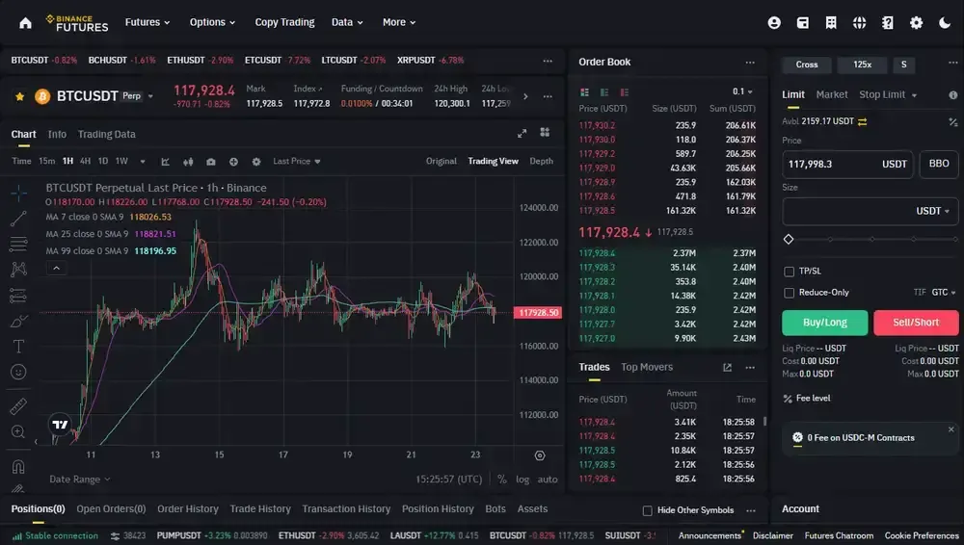This screenshot has height=545, width=964.
Task: Toggle auto scale on chart
Action: pos(548,480)
